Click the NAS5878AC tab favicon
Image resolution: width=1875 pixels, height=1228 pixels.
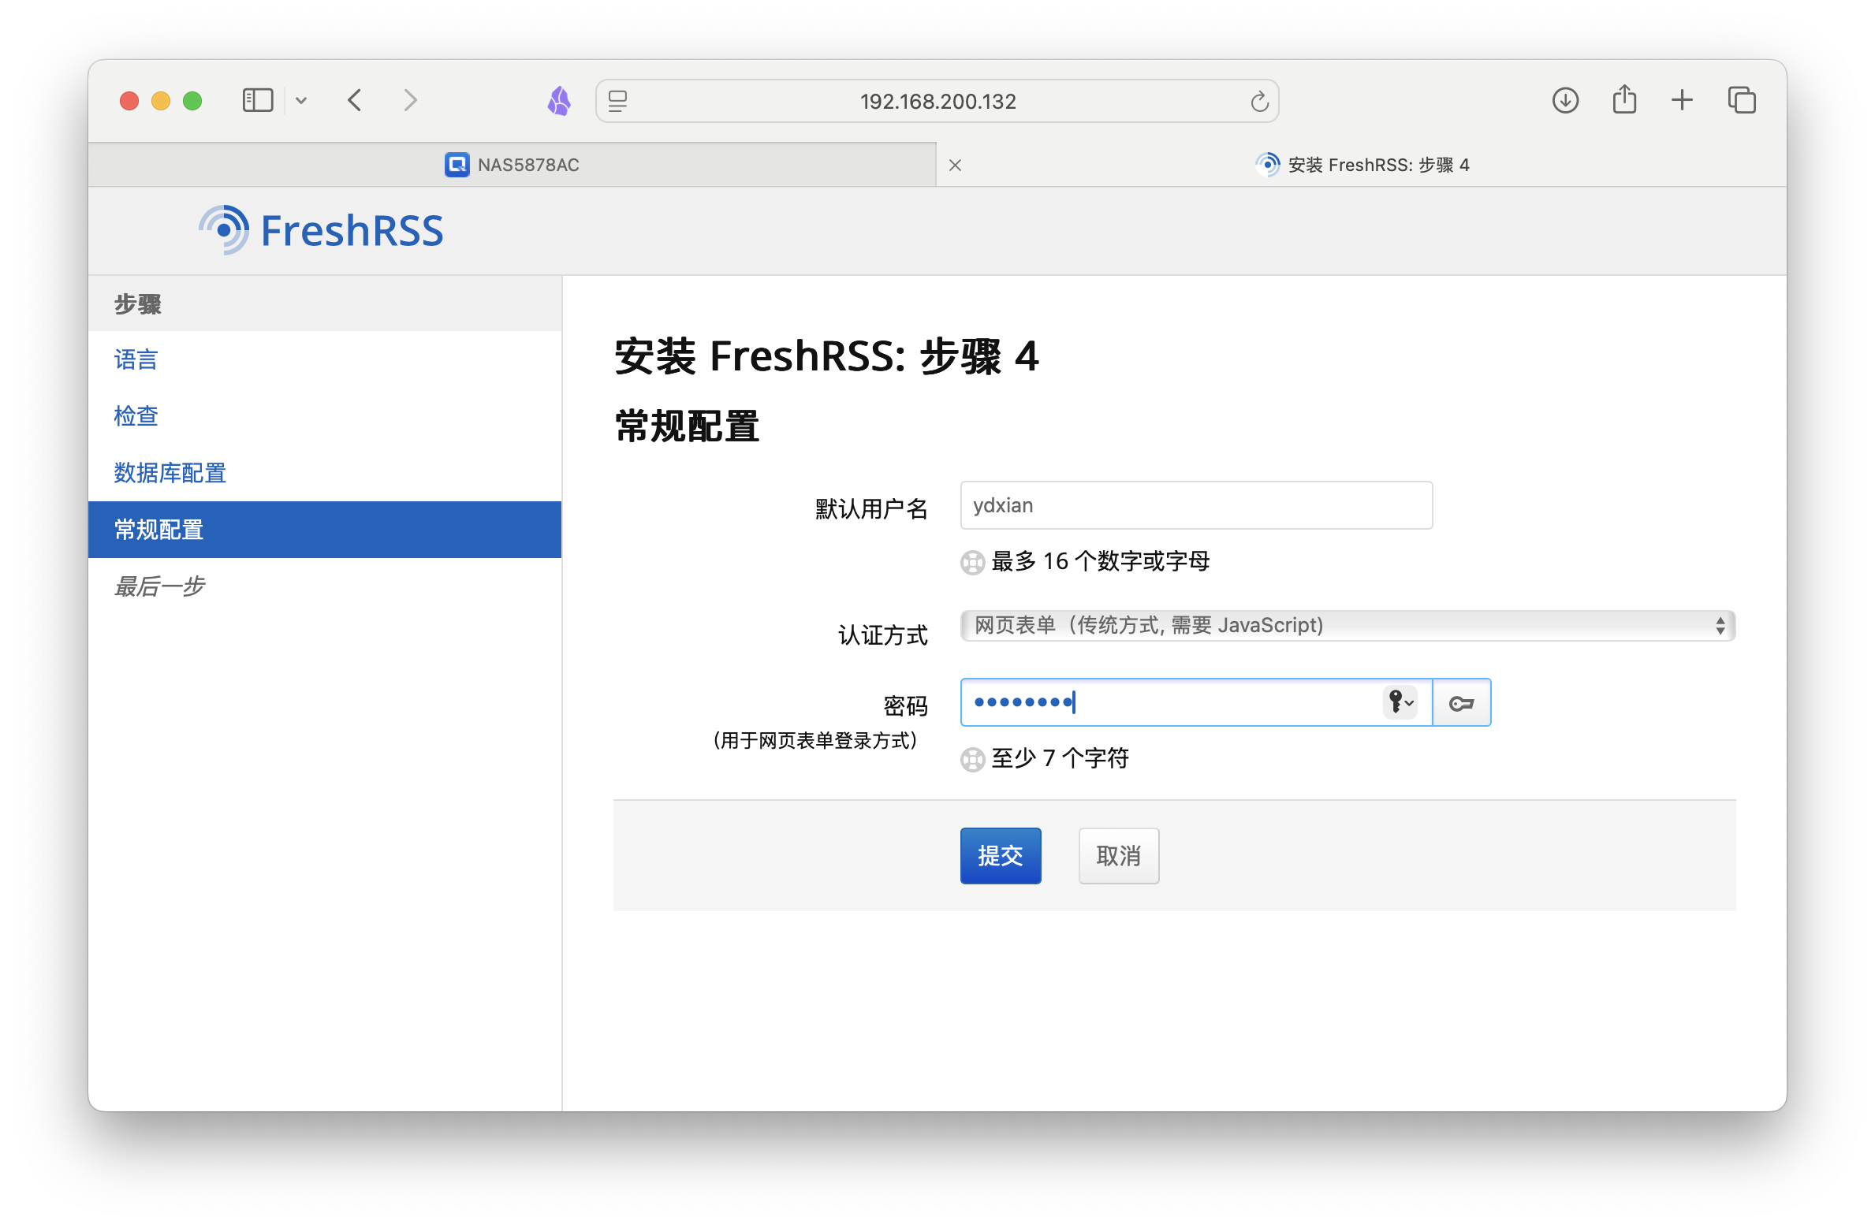[457, 165]
